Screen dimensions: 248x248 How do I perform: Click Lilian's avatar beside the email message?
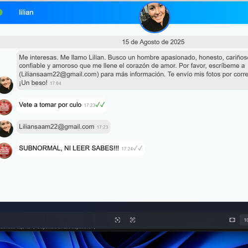point(6,128)
